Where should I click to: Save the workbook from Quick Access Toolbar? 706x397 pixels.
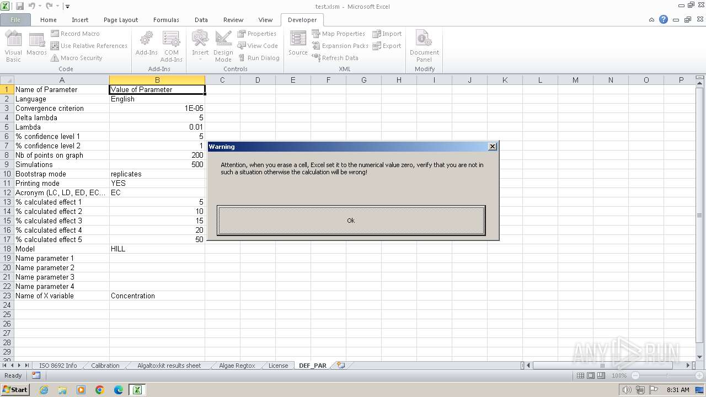(x=20, y=6)
